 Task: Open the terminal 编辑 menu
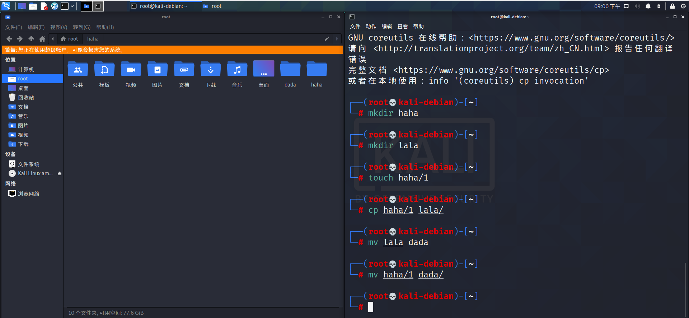pos(387,27)
